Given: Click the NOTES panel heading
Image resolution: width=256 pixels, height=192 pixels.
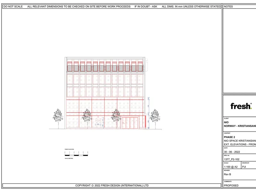Looking at the screenshot, I should [228, 6].
